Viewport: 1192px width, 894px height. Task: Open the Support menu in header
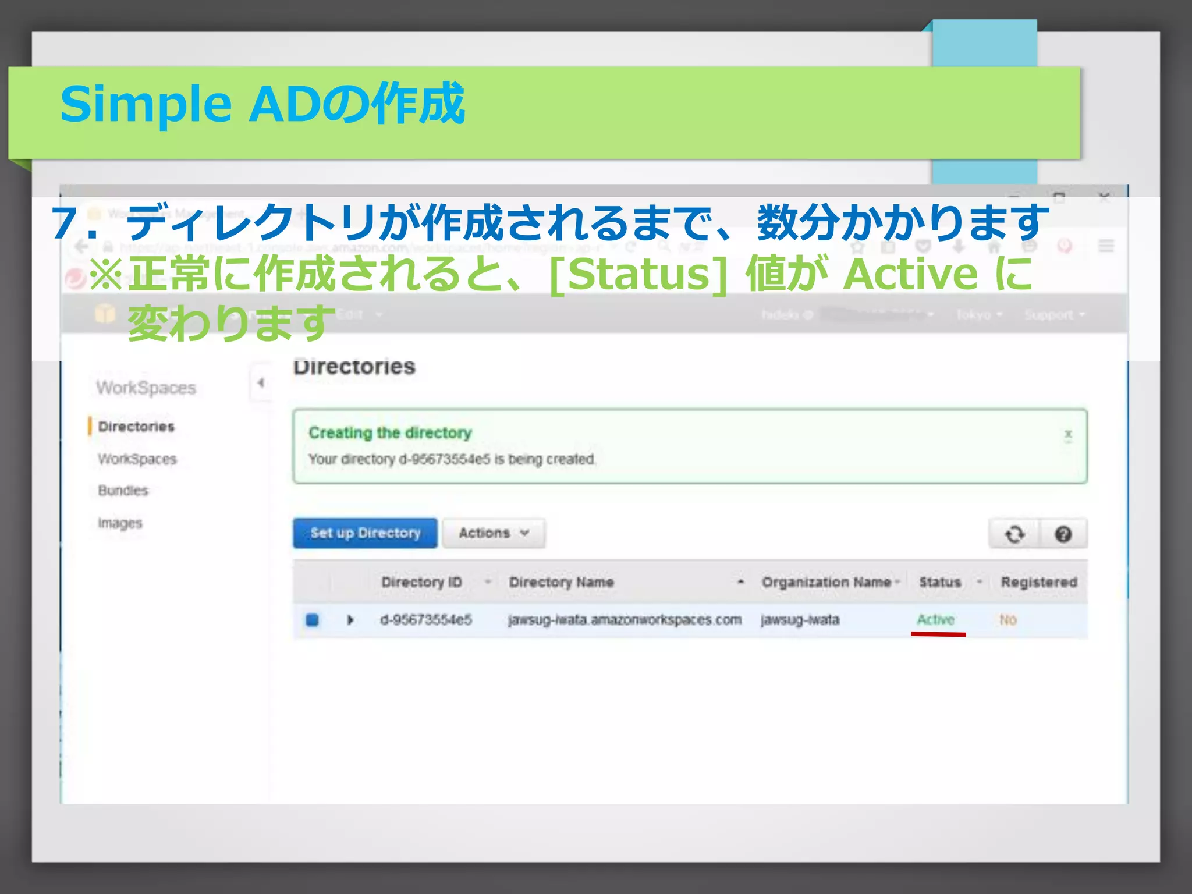(1055, 315)
